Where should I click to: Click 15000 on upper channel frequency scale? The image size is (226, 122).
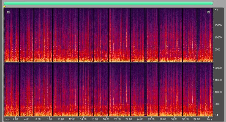(218, 25)
